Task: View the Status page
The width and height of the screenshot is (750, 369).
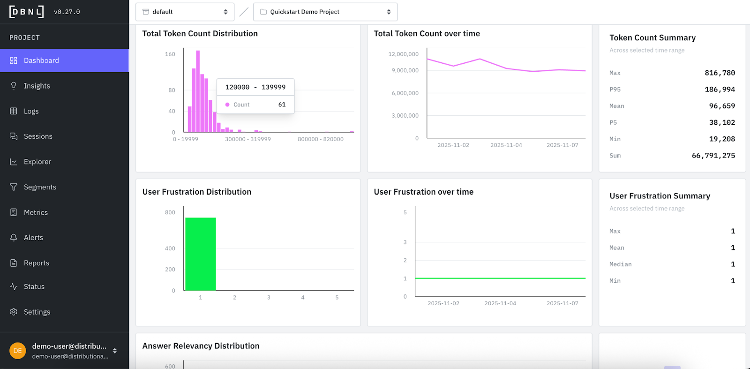Action: (64, 286)
